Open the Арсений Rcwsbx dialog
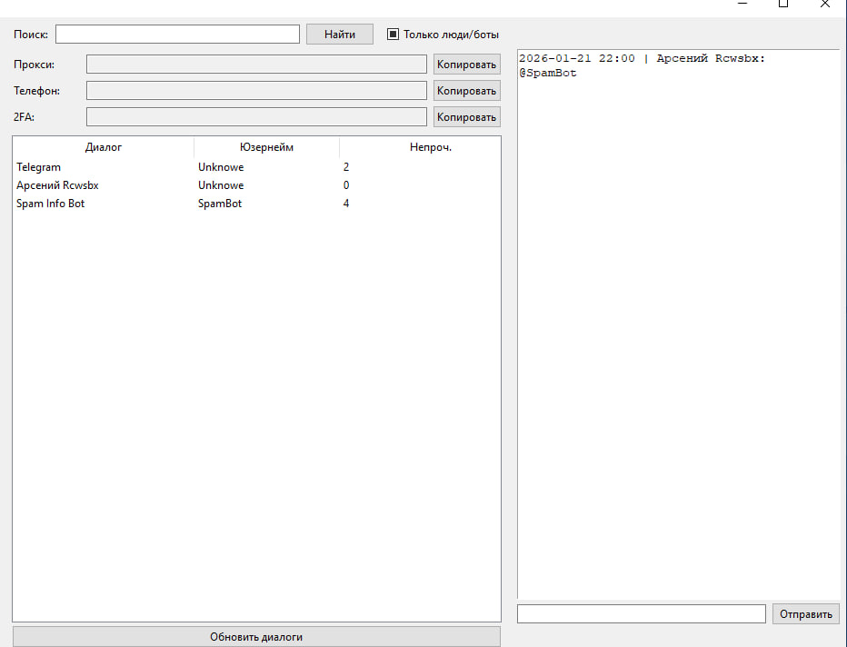The image size is (847, 647). [x=57, y=185]
